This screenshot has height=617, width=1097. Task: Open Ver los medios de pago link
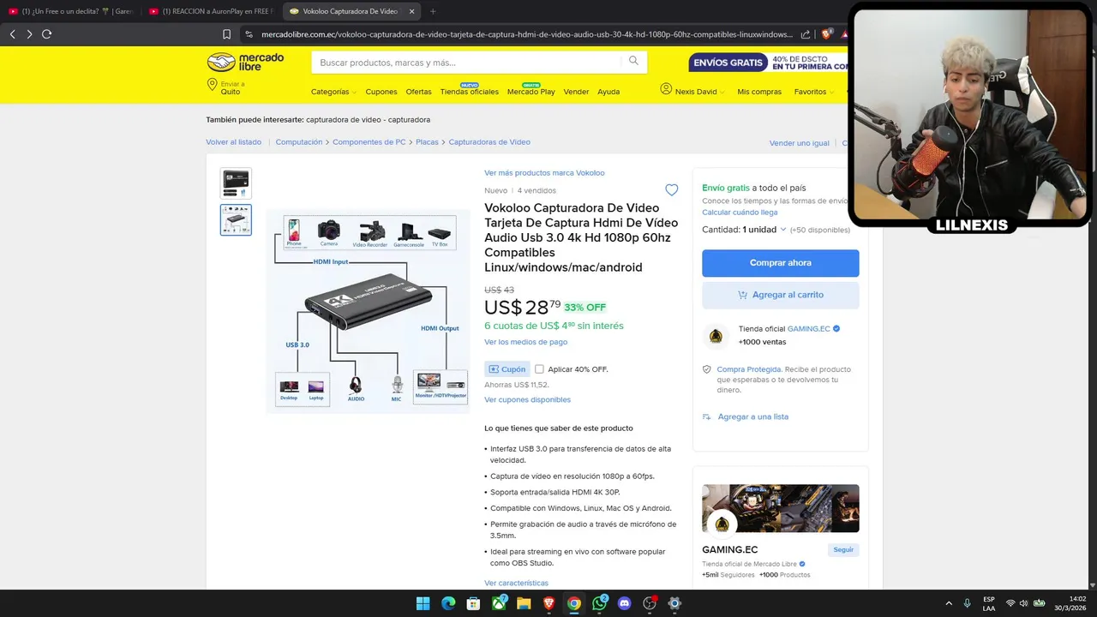pos(525,342)
